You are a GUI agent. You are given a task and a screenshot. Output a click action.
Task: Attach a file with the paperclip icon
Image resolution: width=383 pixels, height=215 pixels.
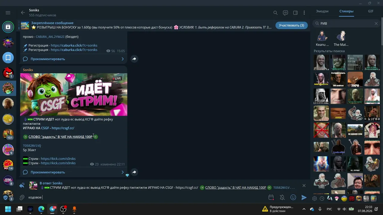point(22,197)
